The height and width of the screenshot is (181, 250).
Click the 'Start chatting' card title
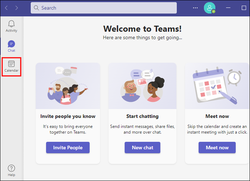point(142,116)
